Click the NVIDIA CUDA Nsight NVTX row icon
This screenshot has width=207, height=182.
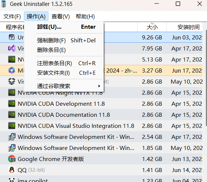click(12, 92)
